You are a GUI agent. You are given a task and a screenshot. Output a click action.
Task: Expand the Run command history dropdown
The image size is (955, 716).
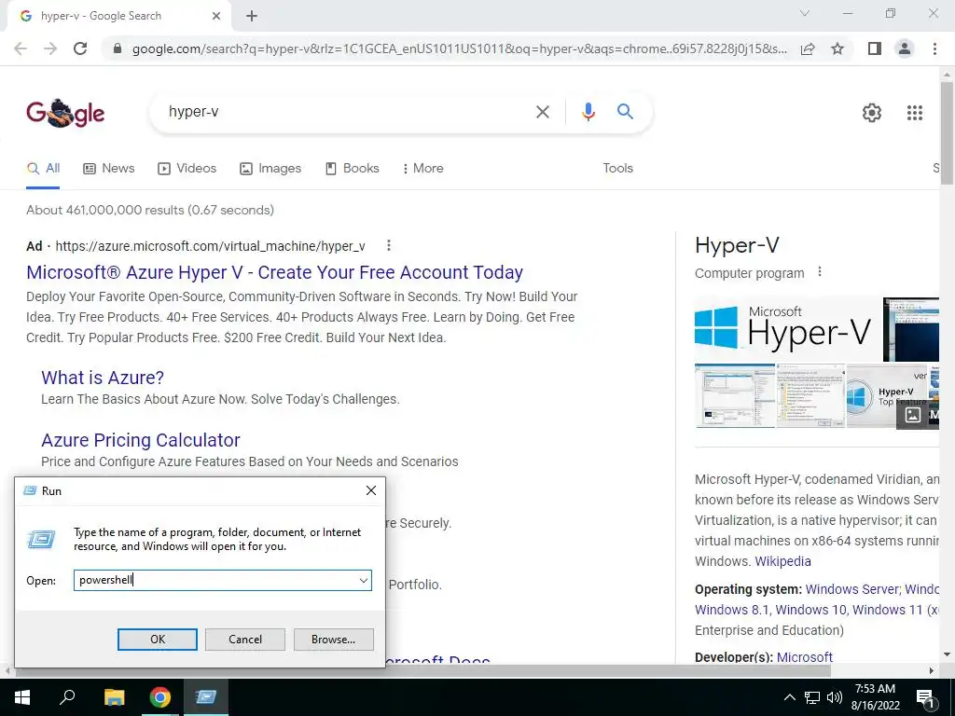click(x=364, y=580)
